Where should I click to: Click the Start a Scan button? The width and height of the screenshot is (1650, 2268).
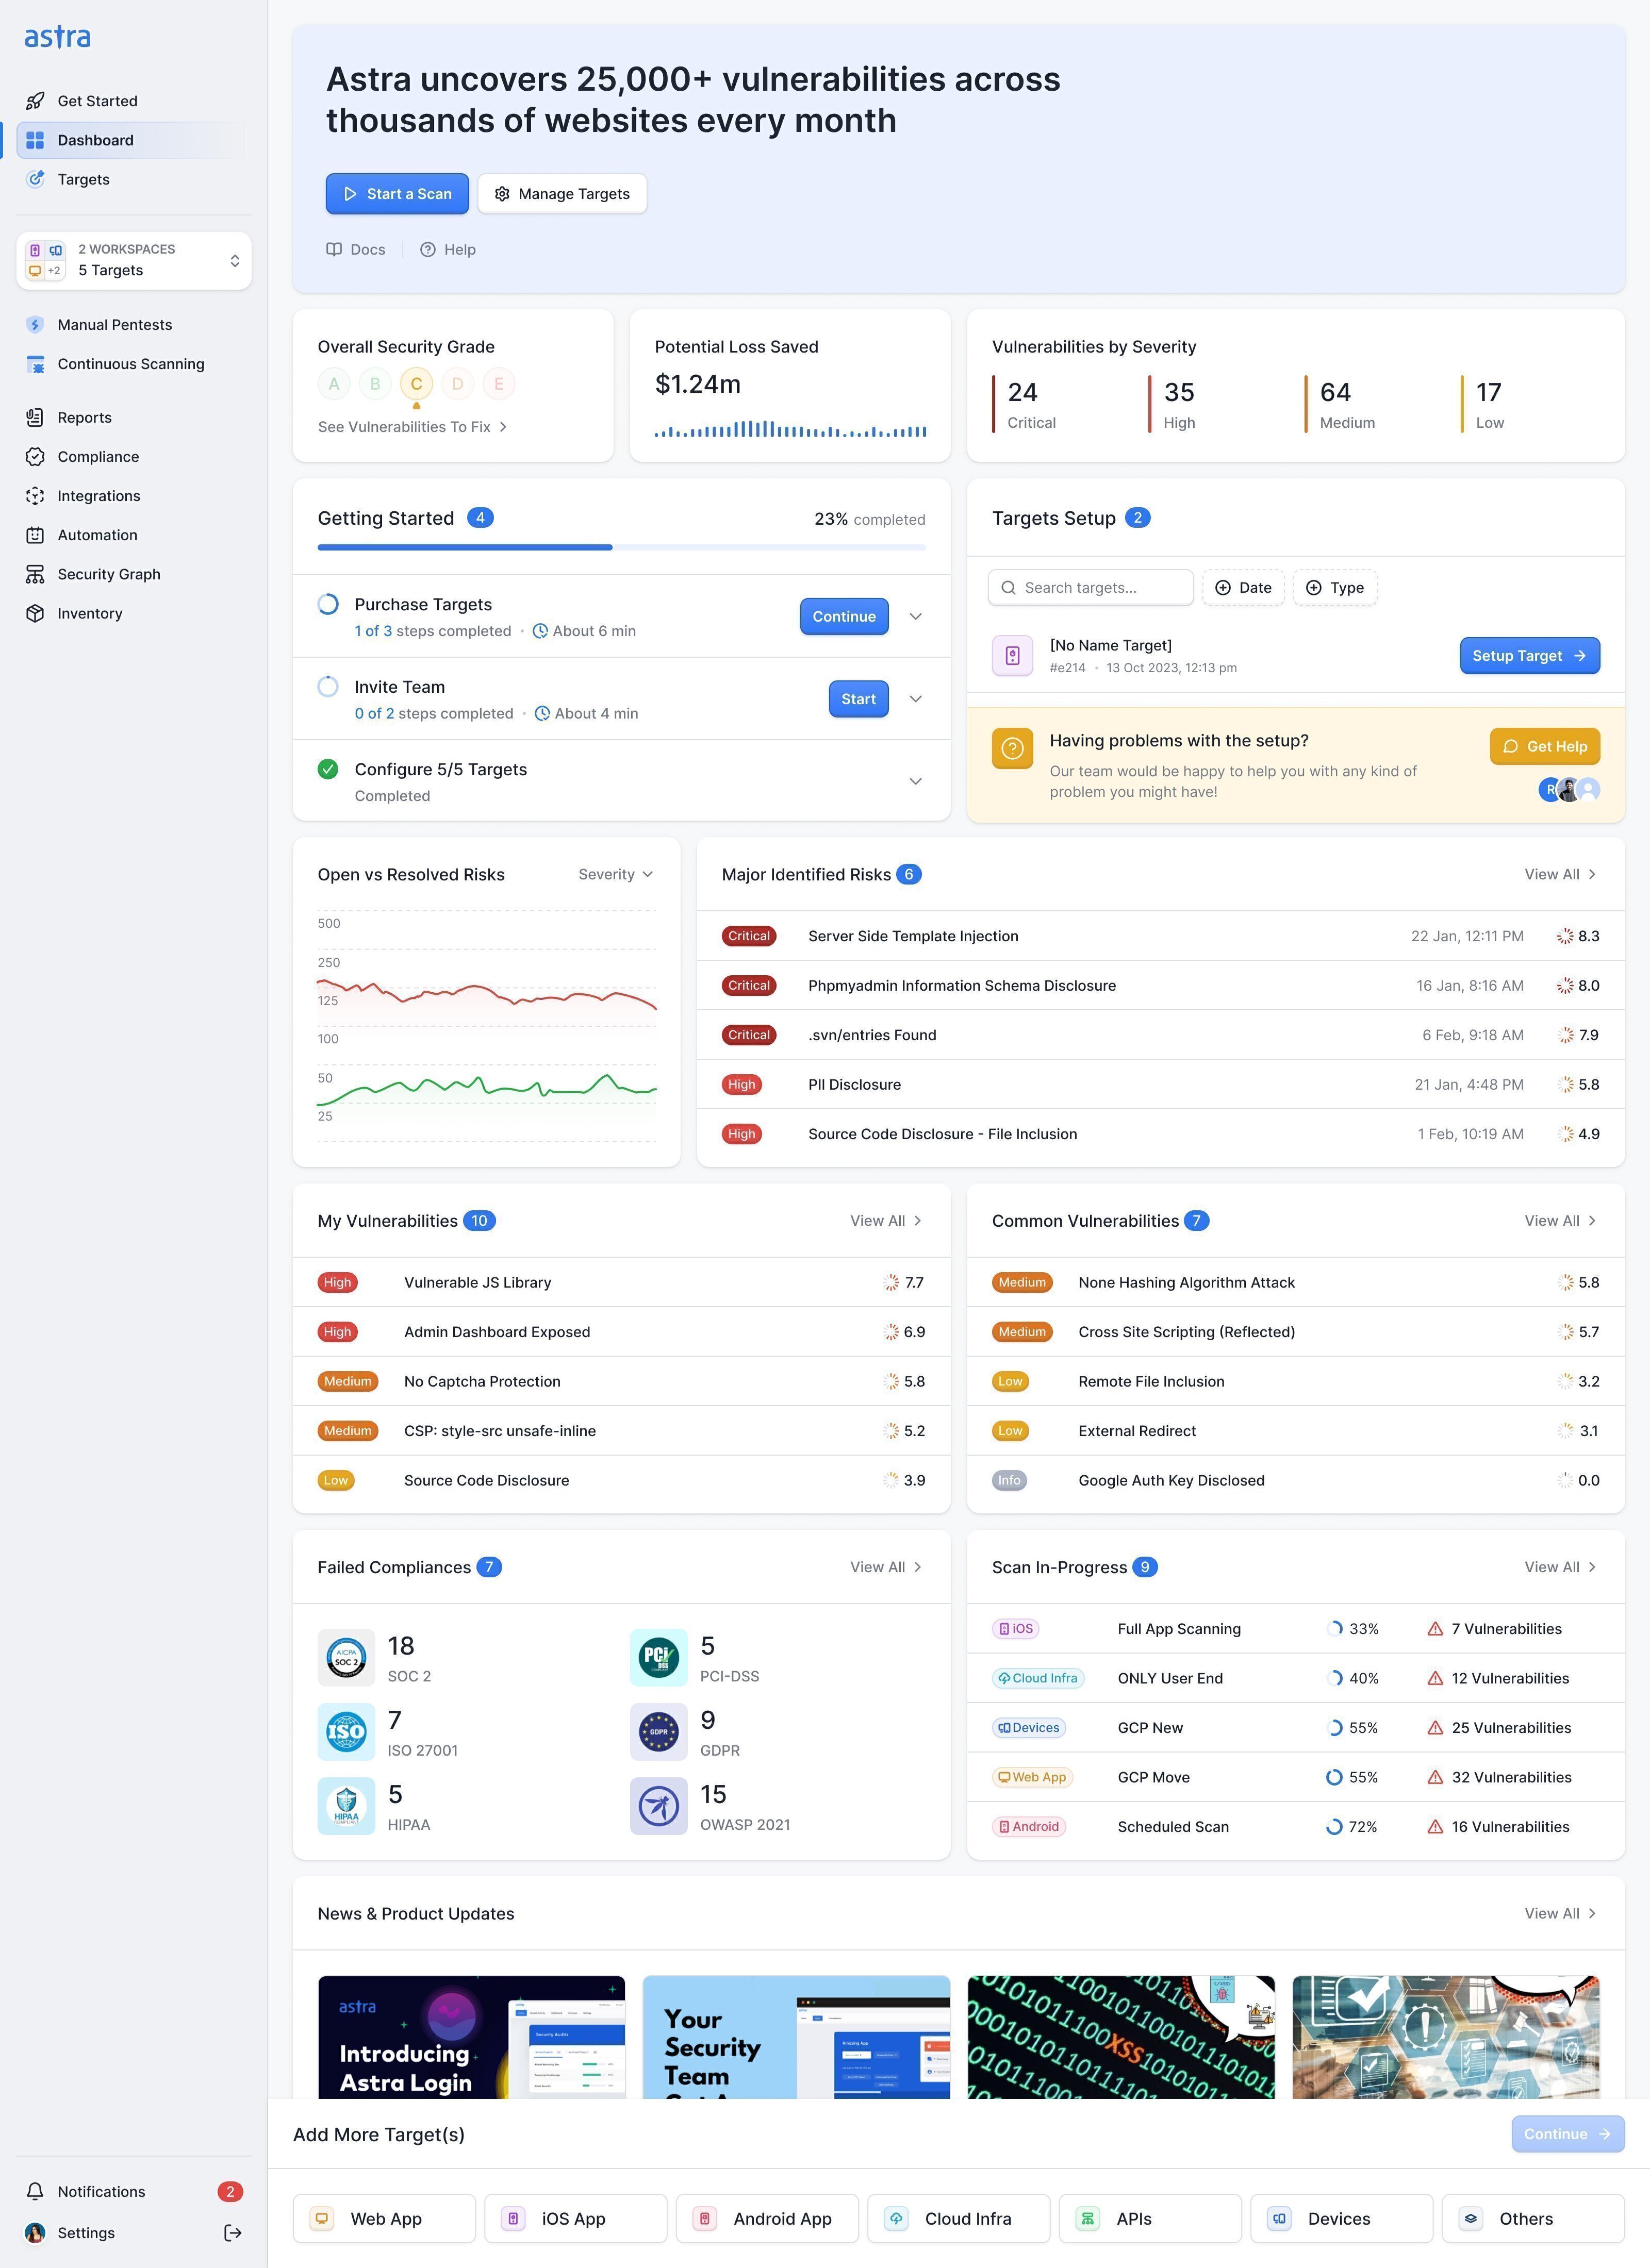397,194
